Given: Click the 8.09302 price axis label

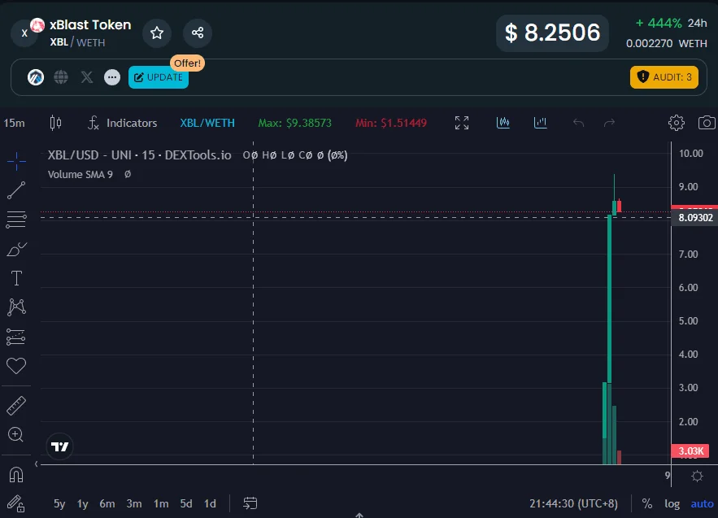Looking at the screenshot, I should [695, 218].
